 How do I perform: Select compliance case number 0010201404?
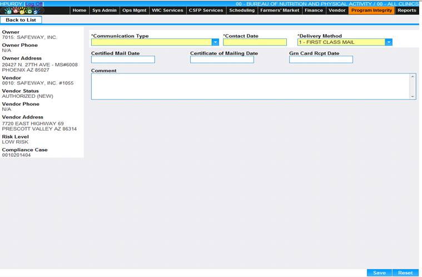tap(16, 155)
